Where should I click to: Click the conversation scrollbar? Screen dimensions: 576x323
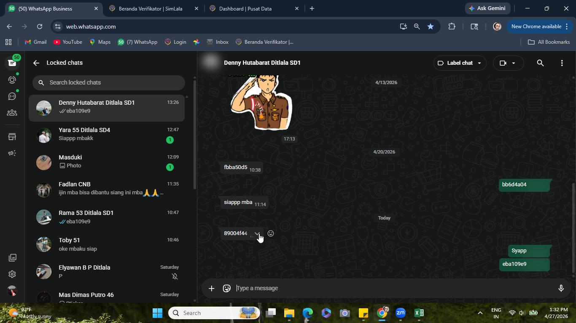[573, 228]
